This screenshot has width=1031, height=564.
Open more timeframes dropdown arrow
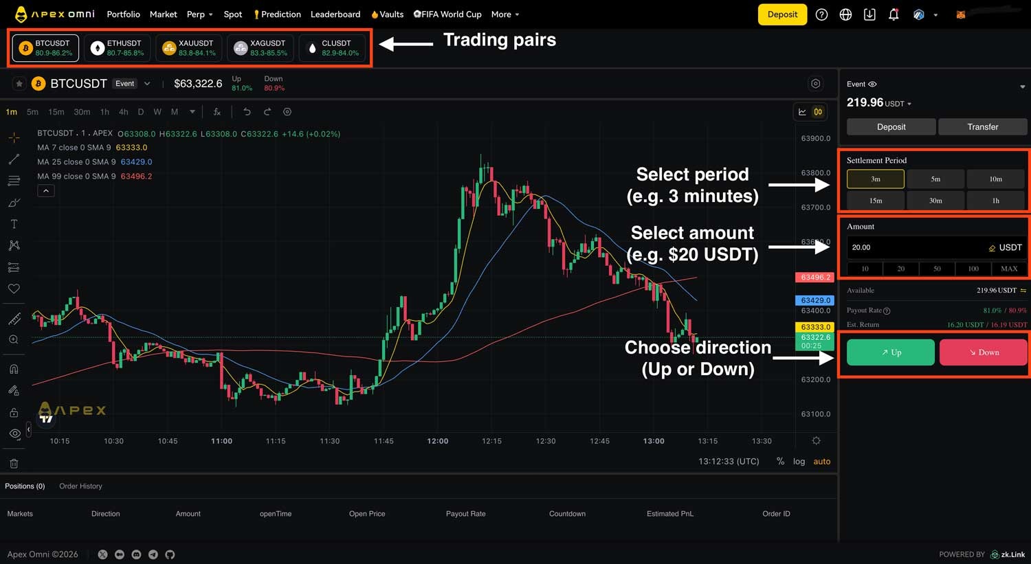coord(192,112)
